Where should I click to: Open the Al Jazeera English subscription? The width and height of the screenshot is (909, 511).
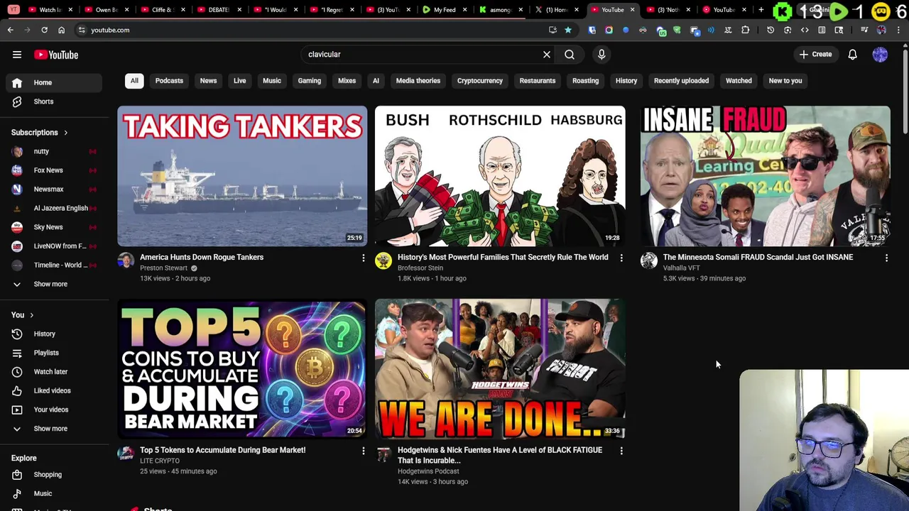pyautogui.click(x=54, y=208)
